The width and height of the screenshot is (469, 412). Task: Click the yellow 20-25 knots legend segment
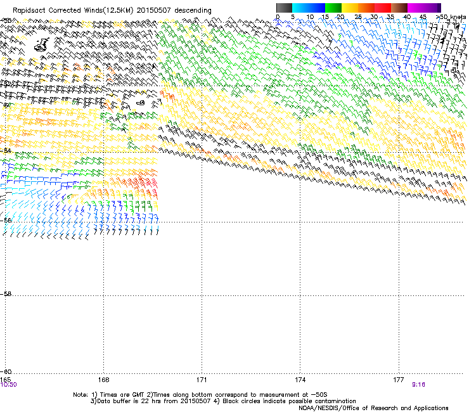click(x=350, y=8)
